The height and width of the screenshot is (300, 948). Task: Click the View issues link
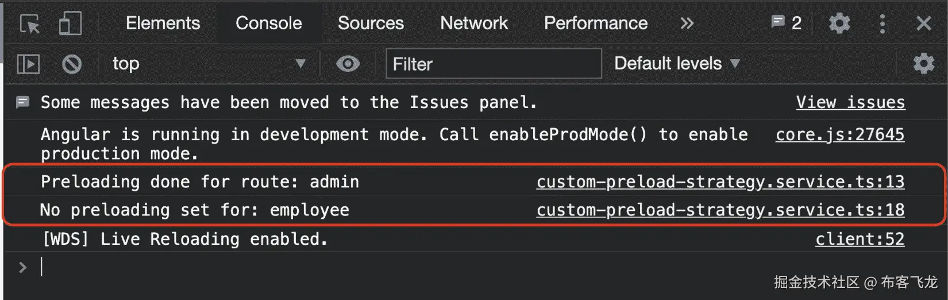pos(850,103)
